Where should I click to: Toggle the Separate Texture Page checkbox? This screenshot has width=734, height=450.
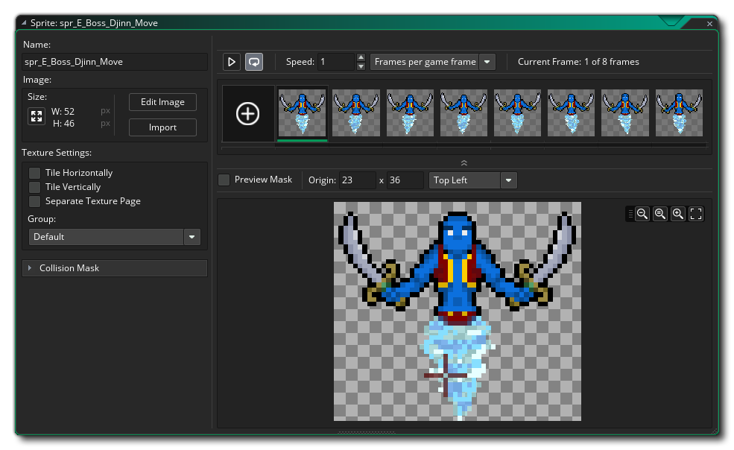coord(35,201)
